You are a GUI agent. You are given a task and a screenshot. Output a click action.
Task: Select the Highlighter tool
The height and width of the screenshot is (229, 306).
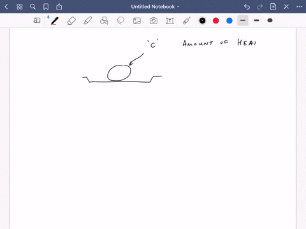tap(88, 21)
